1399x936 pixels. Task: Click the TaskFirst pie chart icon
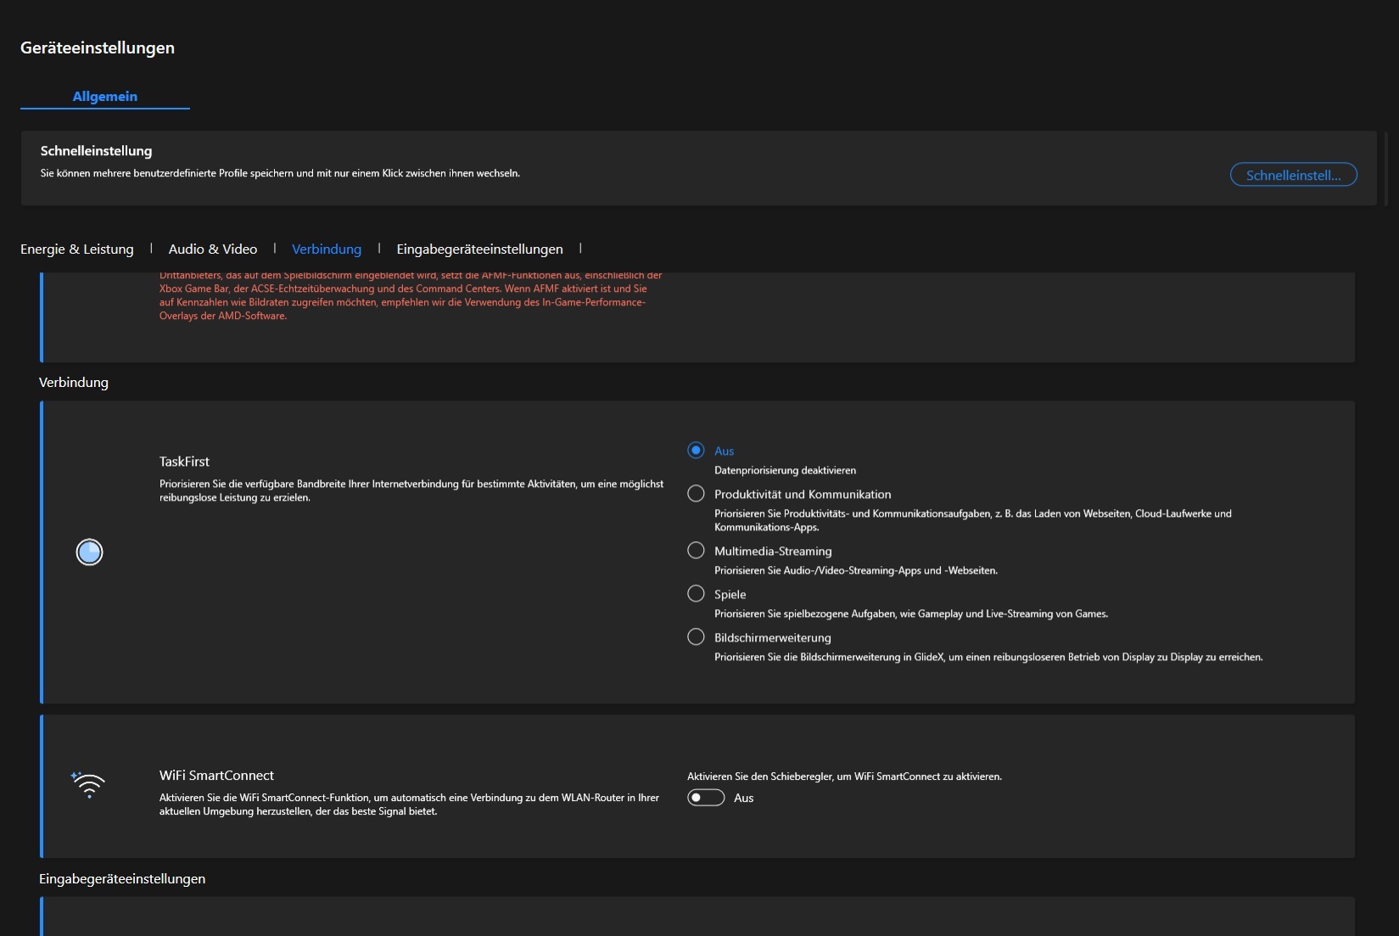tap(89, 552)
